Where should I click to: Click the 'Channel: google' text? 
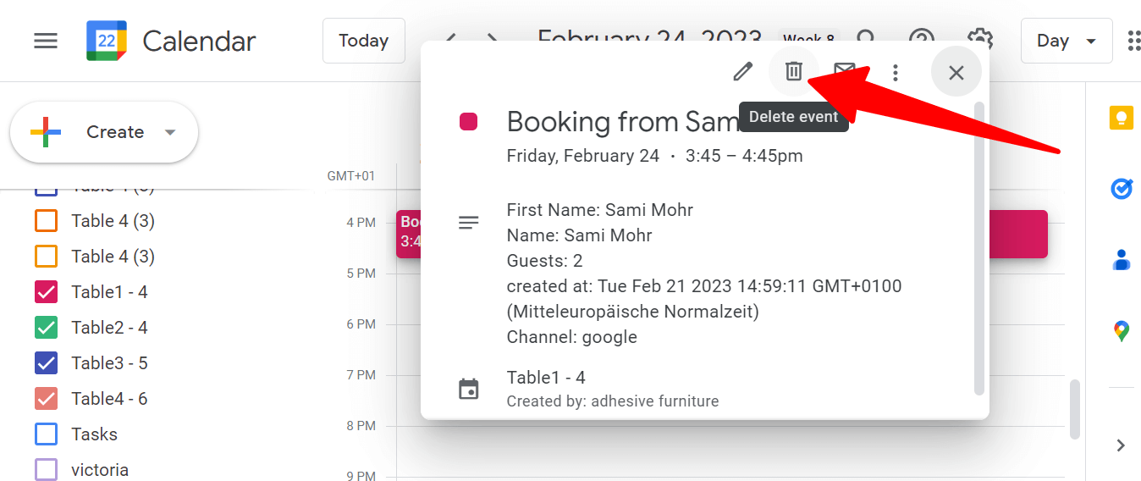pos(571,337)
